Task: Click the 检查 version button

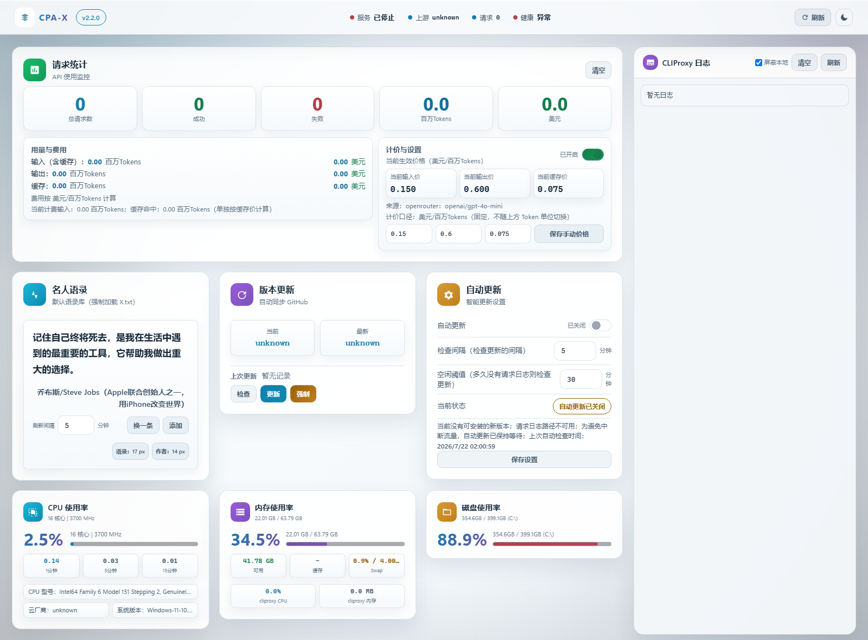Action: pos(244,394)
